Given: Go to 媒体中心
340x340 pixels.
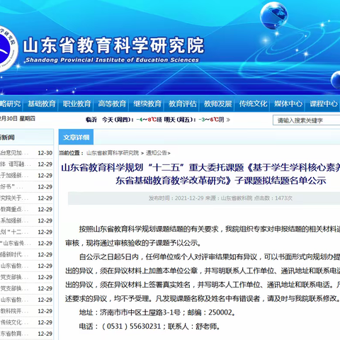Looking at the screenshot, I should coord(288,103).
